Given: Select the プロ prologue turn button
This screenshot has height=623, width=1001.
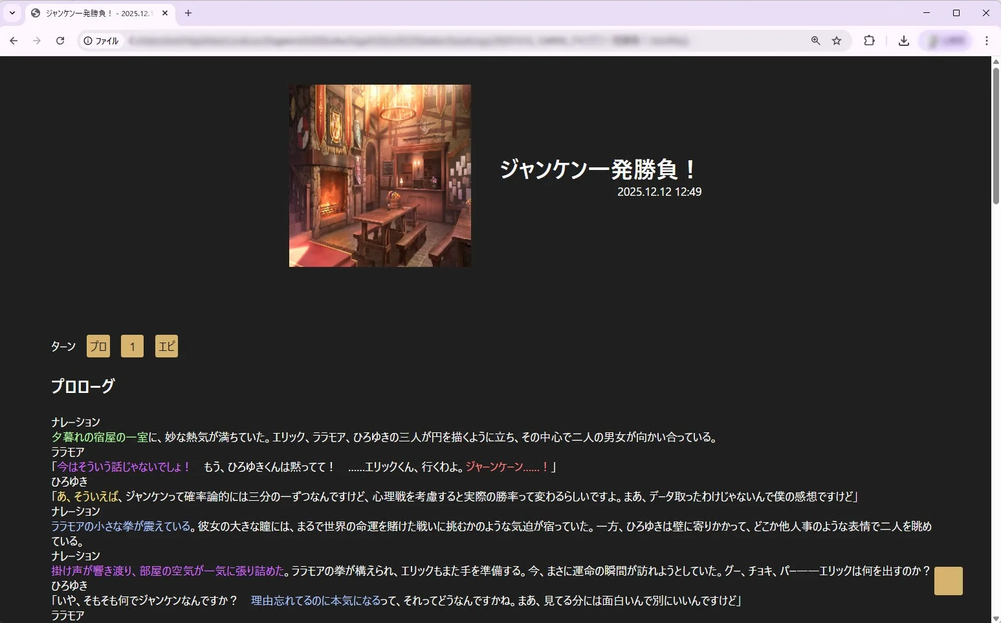Looking at the screenshot, I should (98, 346).
